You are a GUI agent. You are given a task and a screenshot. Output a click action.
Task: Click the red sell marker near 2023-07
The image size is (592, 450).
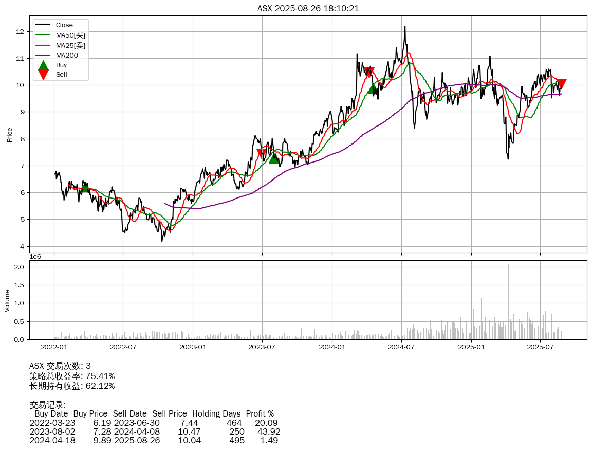(262, 153)
